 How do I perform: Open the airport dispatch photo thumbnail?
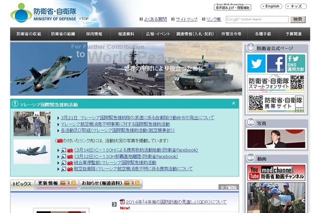click(32, 123)
